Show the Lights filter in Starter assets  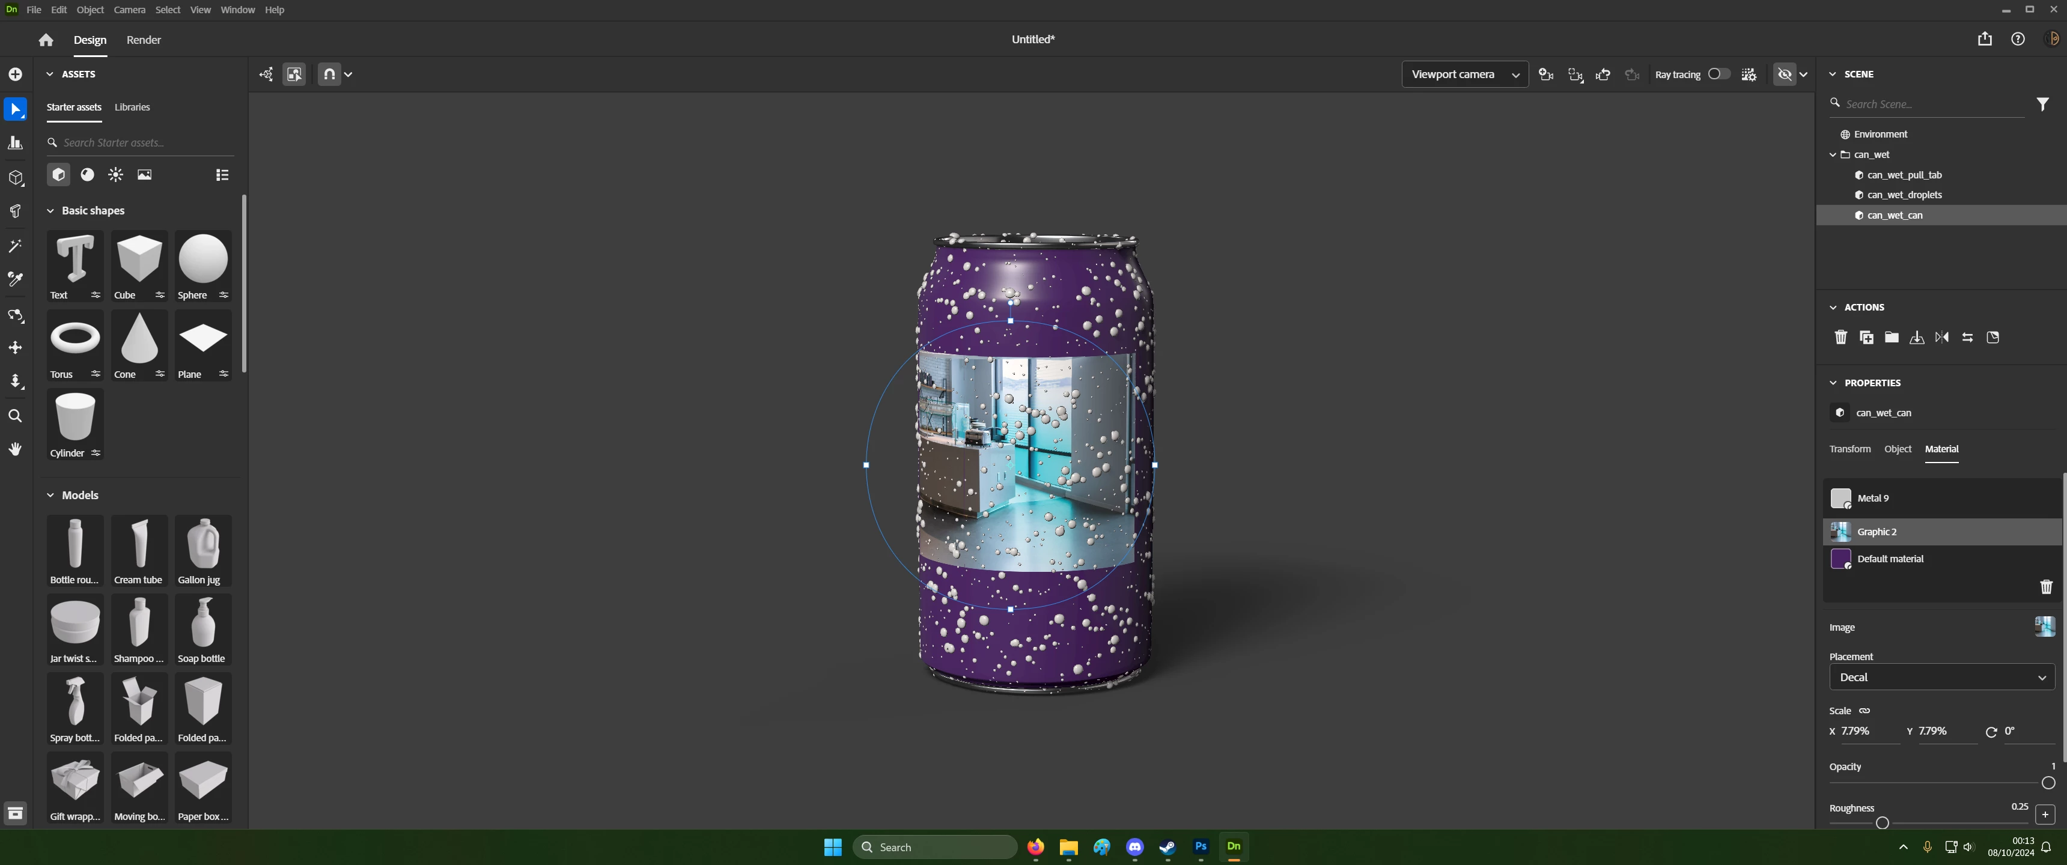click(x=115, y=175)
